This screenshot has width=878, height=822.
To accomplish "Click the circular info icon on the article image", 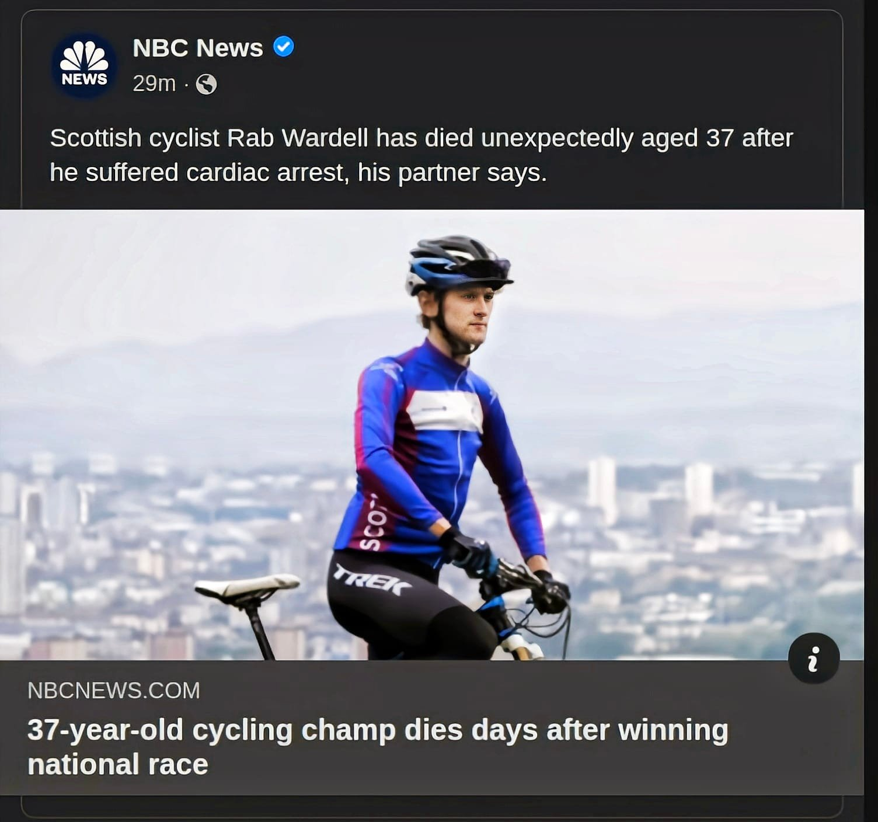I will (813, 658).
